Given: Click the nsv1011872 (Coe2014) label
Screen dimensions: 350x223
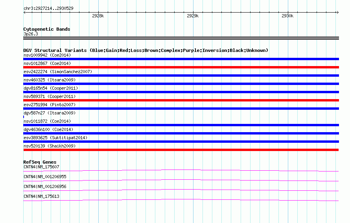Looking at the screenshot, I should pyautogui.click(x=47, y=121).
